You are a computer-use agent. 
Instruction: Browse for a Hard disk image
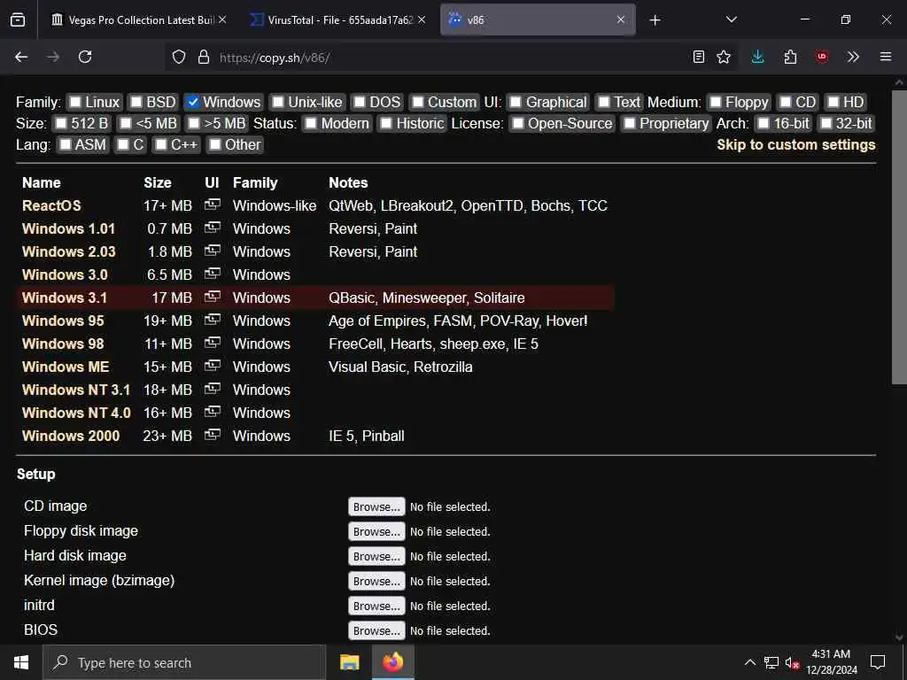(x=376, y=556)
